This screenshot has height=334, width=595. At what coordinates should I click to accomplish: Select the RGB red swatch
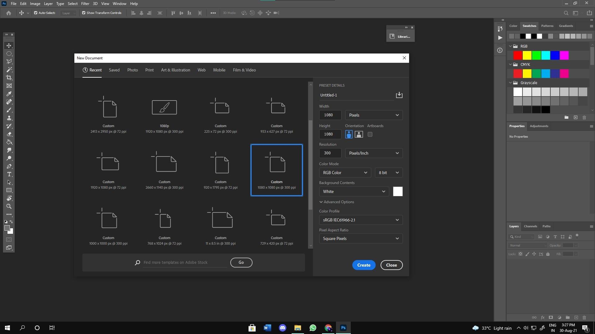518,55
